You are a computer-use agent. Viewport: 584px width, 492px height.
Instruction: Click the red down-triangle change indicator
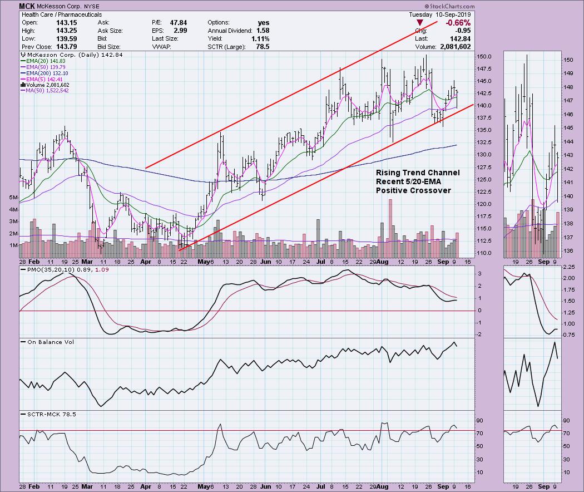click(420, 23)
